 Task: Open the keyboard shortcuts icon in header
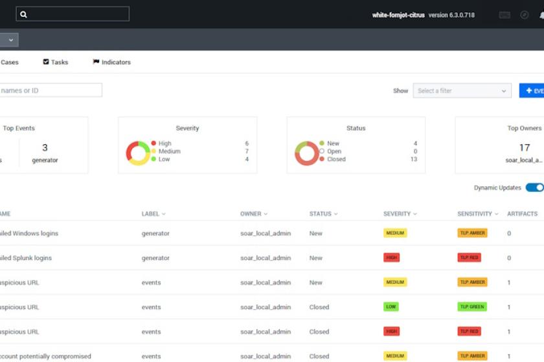(x=504, y=15)
